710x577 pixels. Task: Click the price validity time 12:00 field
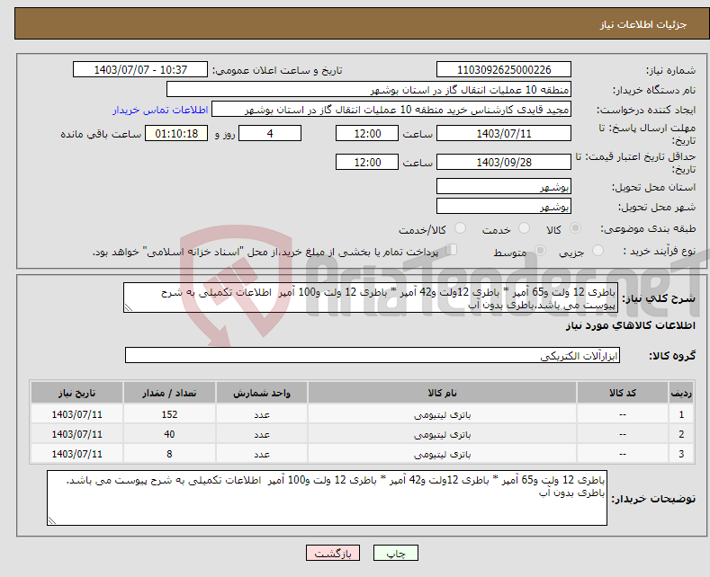[x=367, y=162]
